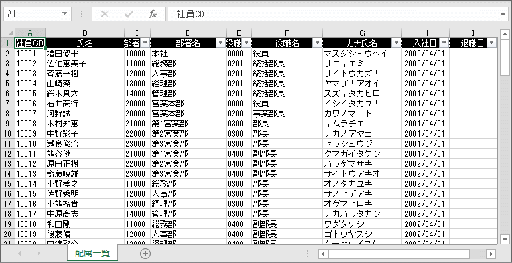The height and width of the screenshot is (263, 512).
Task: Open filter dropdown for 役職名 column
Action: (x=318, y=43)
